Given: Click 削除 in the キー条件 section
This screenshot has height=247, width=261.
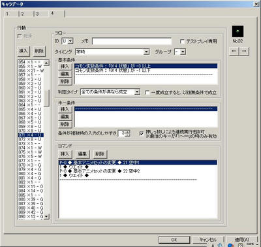Looking at the screenshot, I should coord(65,124).
